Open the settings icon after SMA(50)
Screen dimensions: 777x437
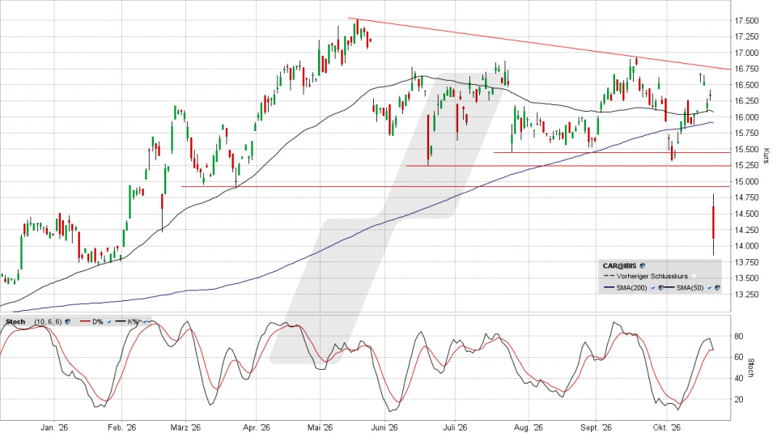point(717,287)
